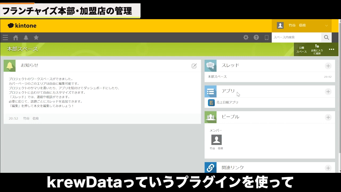Click the user name 竹谷 信枝 in the header
The width and height of the screenshot is (341, 192).
(297, 25)
